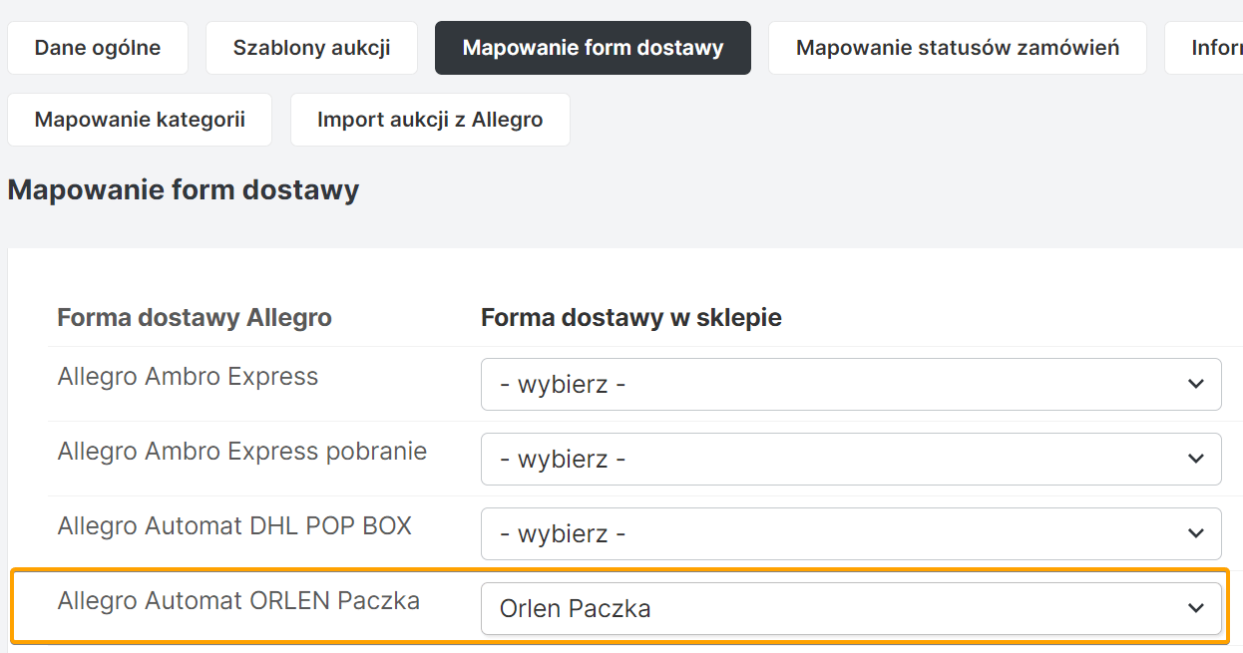
Task: Open the Dane ogólne tab
Action: (98, 48)
